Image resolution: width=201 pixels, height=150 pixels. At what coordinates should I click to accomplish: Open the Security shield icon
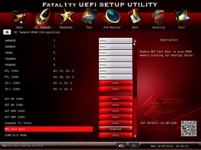(158, 17)
